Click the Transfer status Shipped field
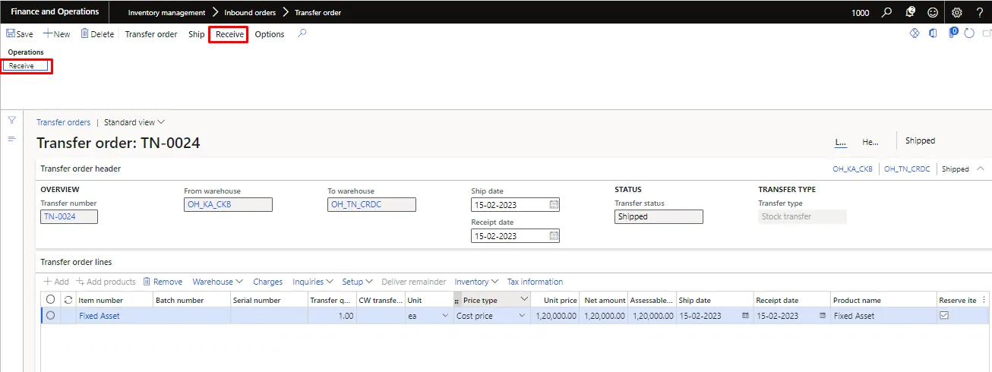992x372 pixels. pyautogui.click(x=659, y=216)
